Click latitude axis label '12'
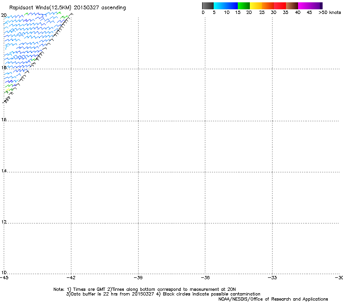 pos(4,222)
